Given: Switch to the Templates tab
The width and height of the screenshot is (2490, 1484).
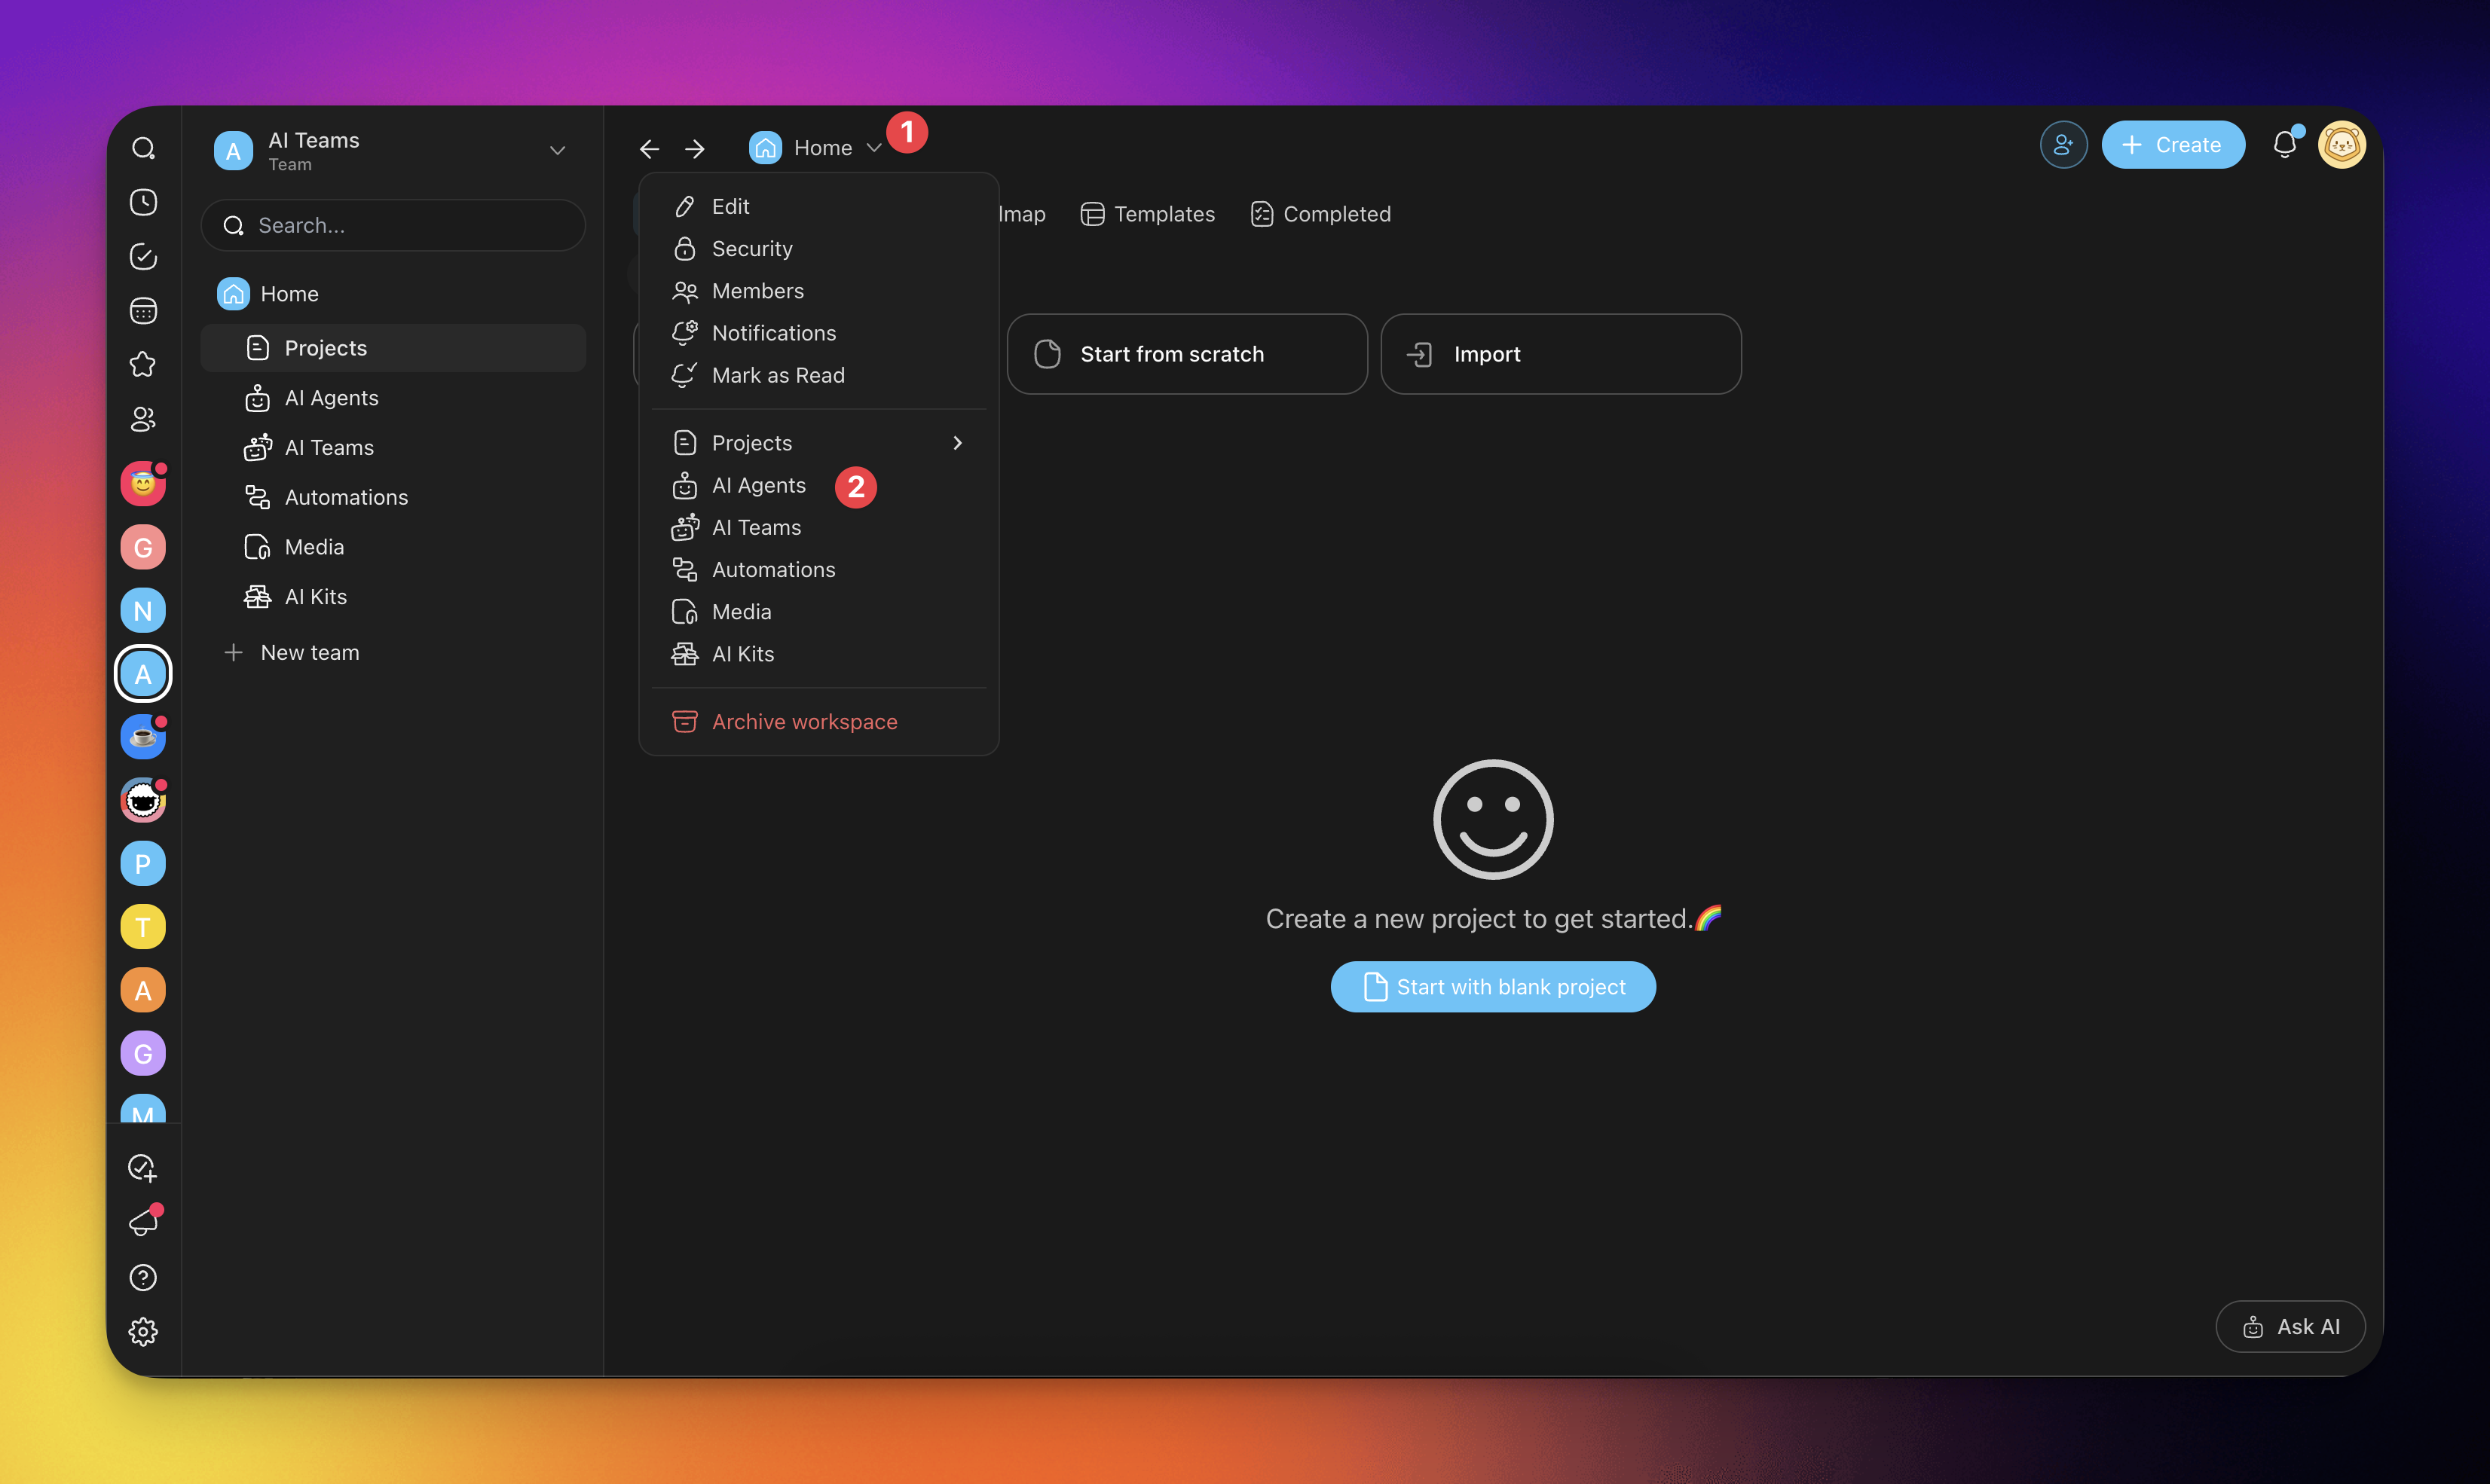Looking at the screenshot, I should 1148,214.
